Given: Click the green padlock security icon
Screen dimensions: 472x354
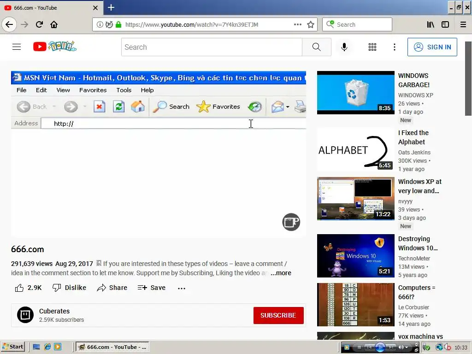Looking at the screenshot, I should (118, 24).
